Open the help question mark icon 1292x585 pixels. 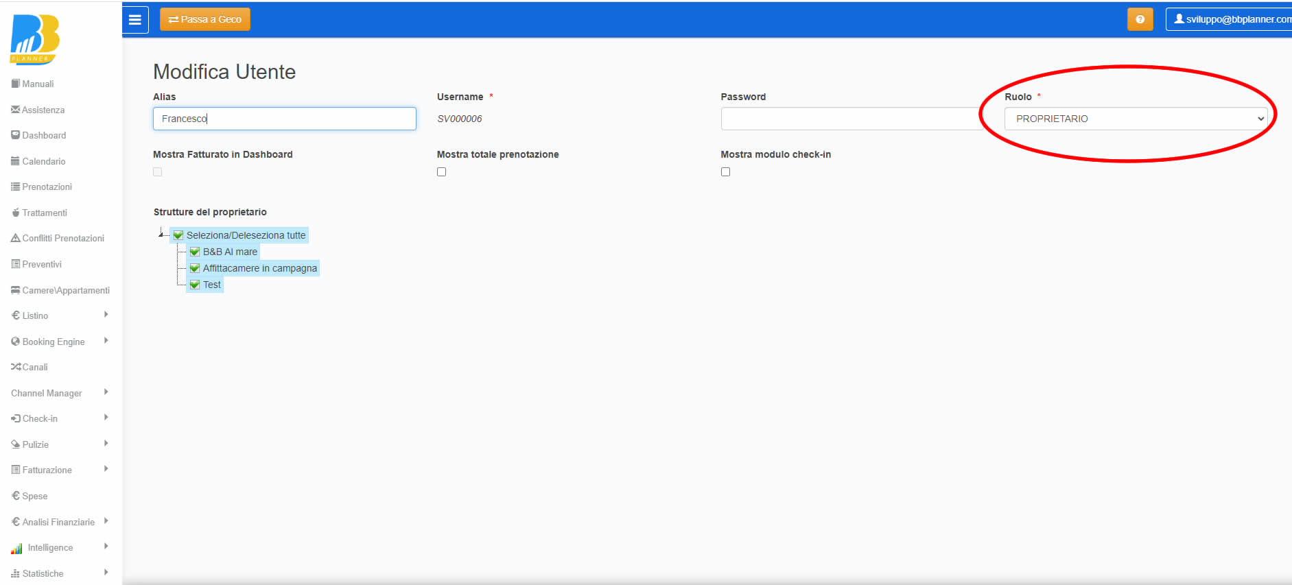(x=1140, y=20)
